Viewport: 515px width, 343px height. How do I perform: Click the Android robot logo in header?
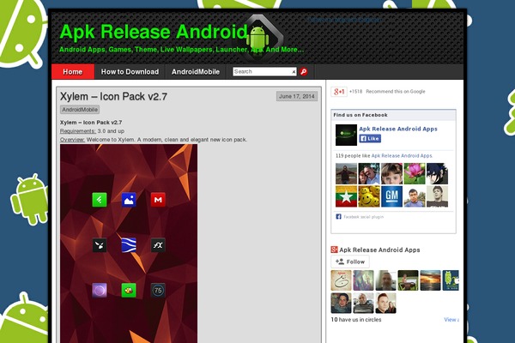(x=257, y=38)
